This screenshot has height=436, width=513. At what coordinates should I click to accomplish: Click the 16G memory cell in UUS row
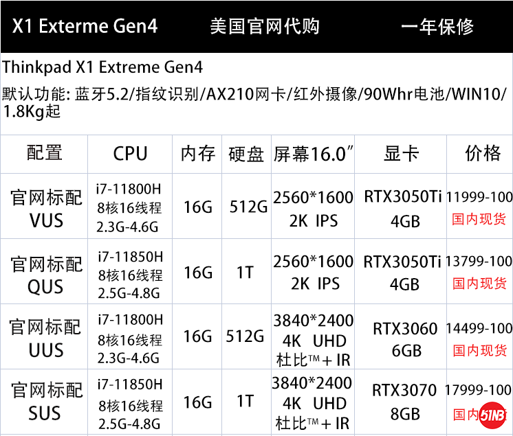(197, 336)
